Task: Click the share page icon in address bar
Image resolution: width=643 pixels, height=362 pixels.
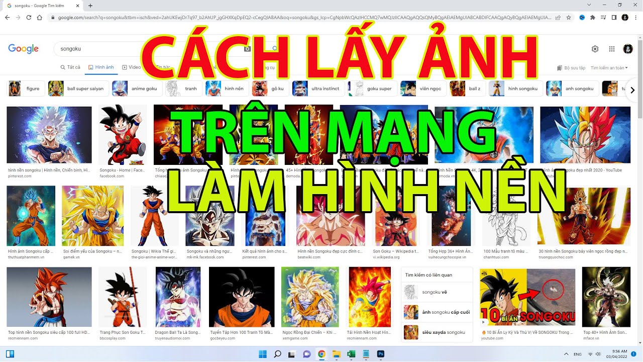Action: pyautogui.click(x=558, y=17)
